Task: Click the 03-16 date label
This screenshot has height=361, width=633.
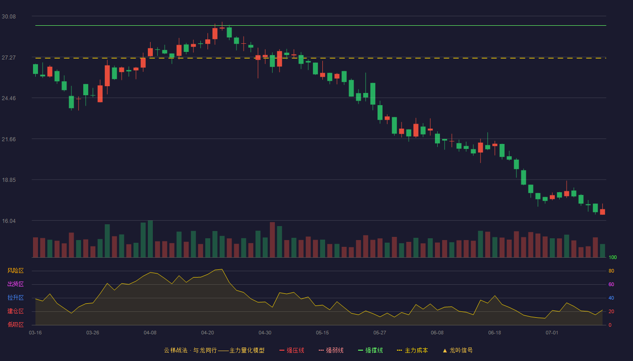Action: [35, 333]
